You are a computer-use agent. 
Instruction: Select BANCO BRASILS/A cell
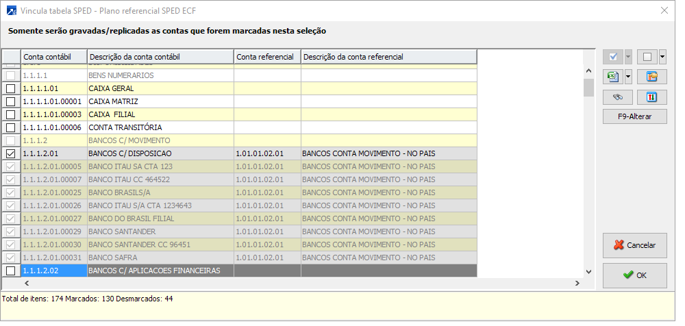(x=160, y=192)
